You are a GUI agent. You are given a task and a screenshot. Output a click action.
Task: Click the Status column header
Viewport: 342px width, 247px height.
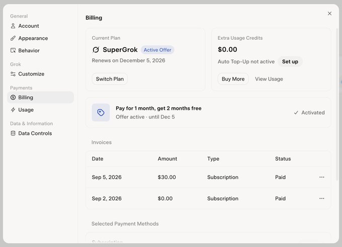[x=283, y=159]
